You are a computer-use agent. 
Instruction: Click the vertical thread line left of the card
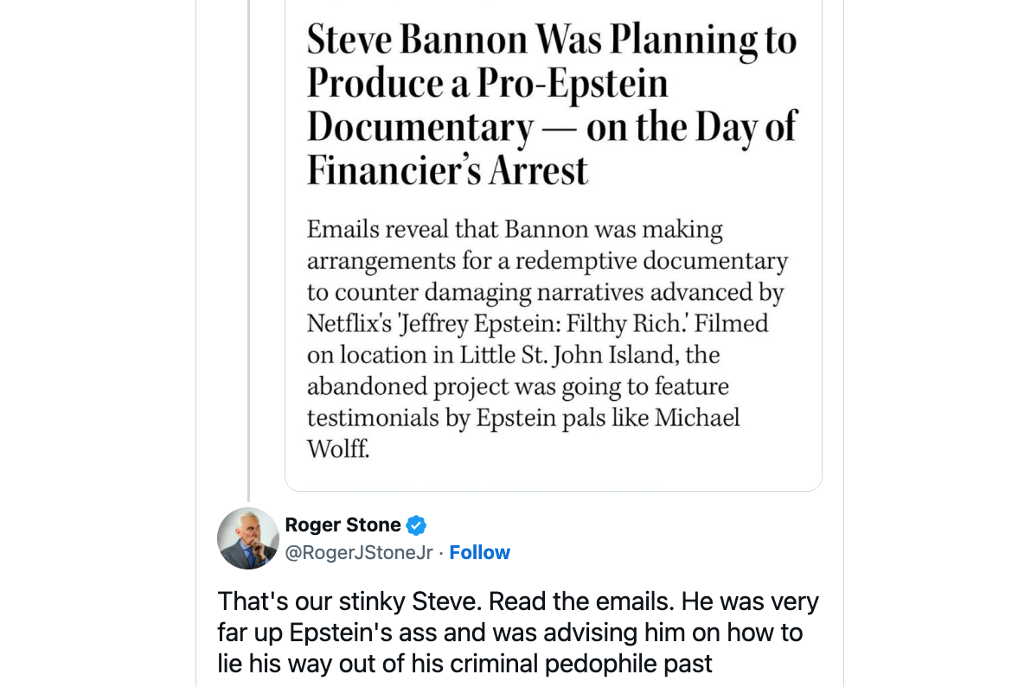click(248, 259)
